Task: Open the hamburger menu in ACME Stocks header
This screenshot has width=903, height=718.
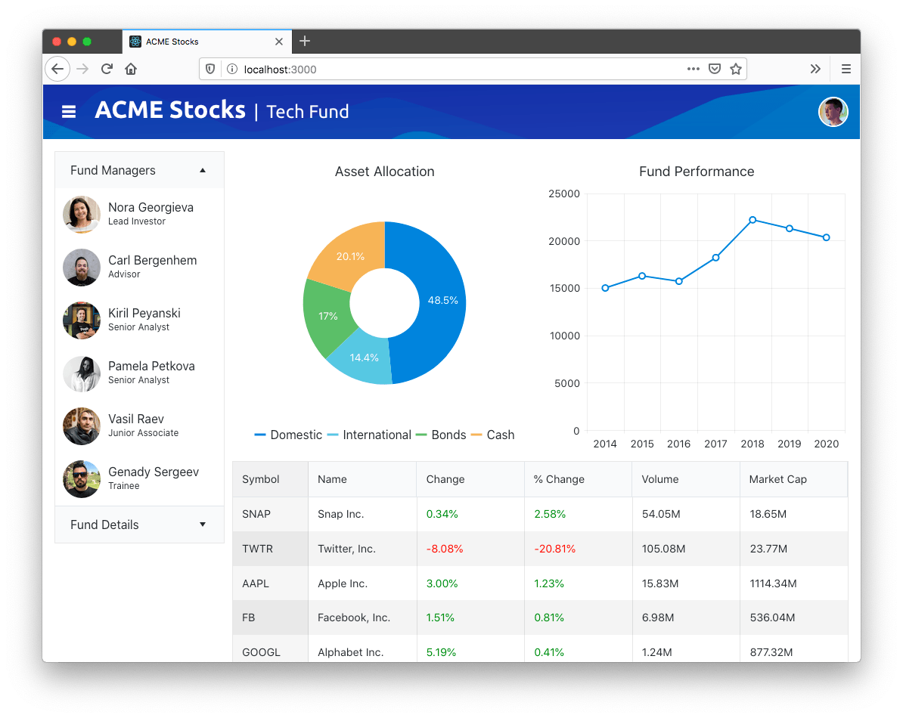Action: 69,112
